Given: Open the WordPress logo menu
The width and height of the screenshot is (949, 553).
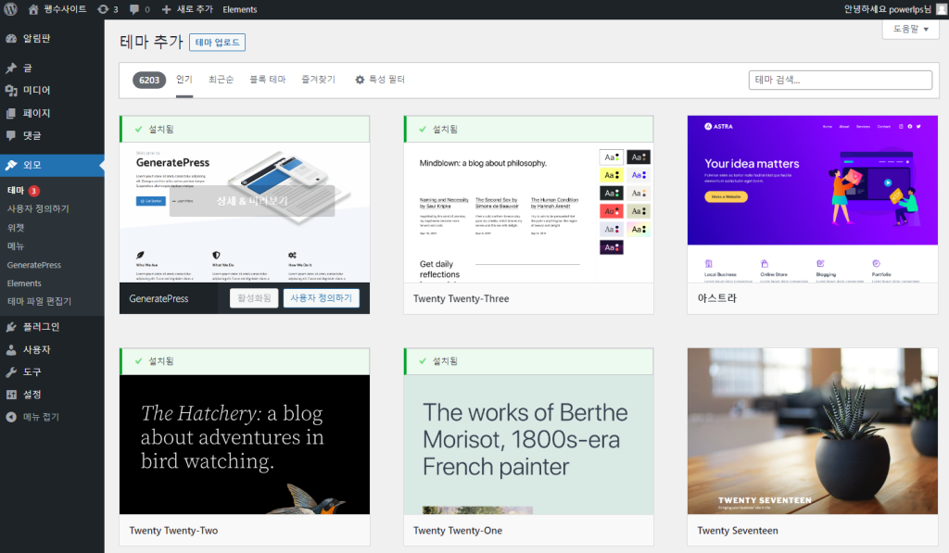Looking at the screenshot, I should tap(10, 9).
